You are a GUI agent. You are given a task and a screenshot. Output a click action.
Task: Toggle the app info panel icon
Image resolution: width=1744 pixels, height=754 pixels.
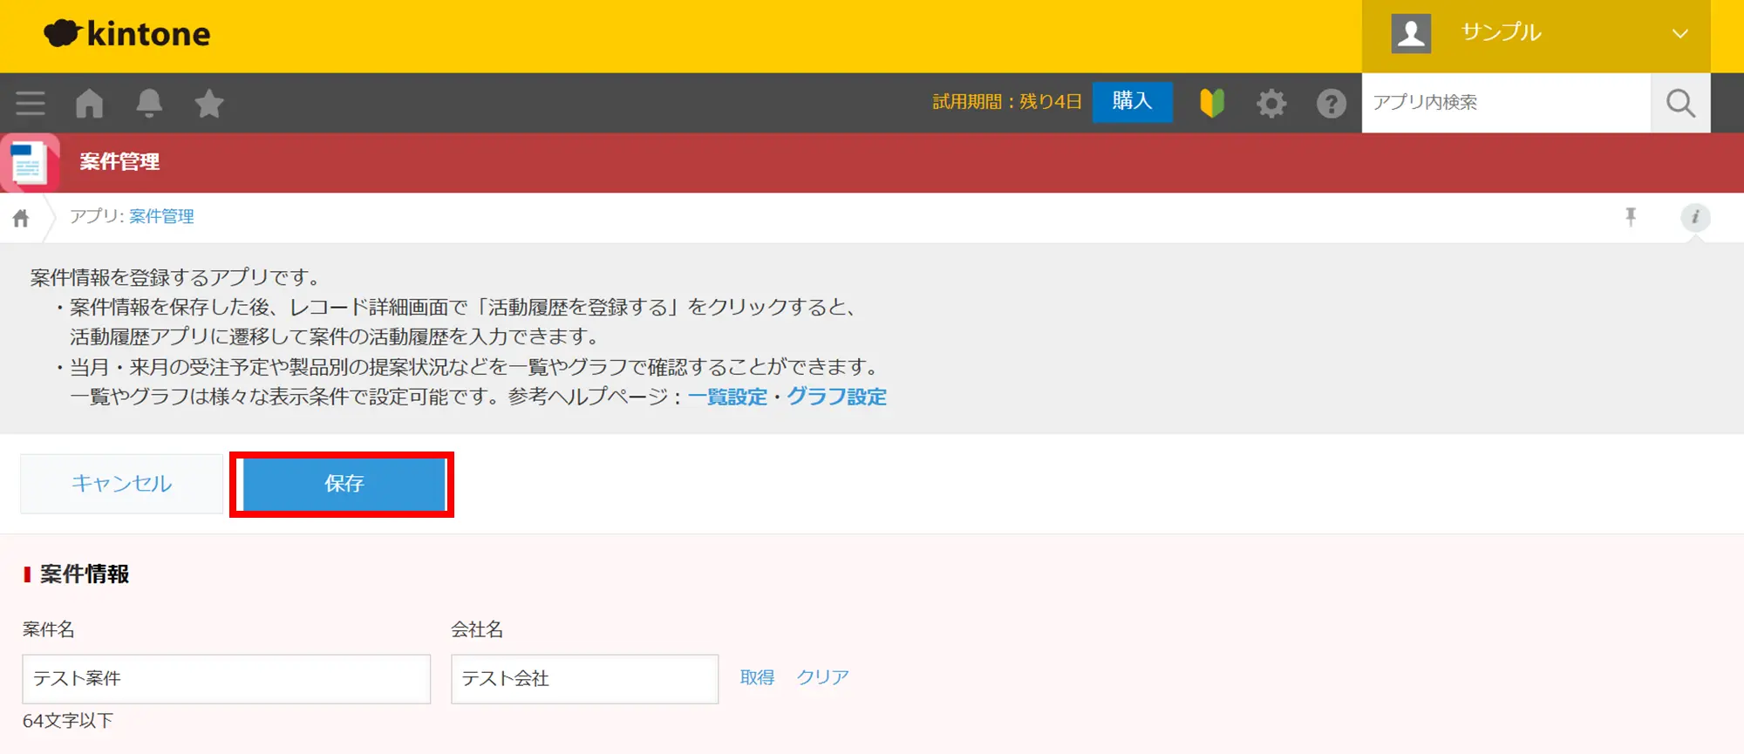tap(1695, 217)
